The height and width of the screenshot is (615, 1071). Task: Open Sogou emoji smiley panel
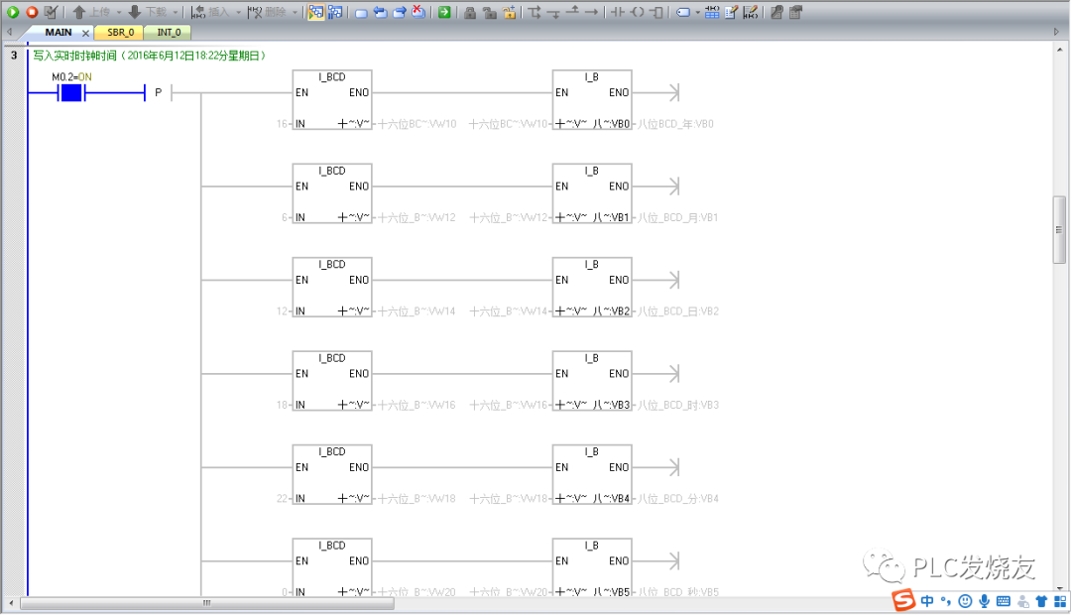[x=965, y=601]
